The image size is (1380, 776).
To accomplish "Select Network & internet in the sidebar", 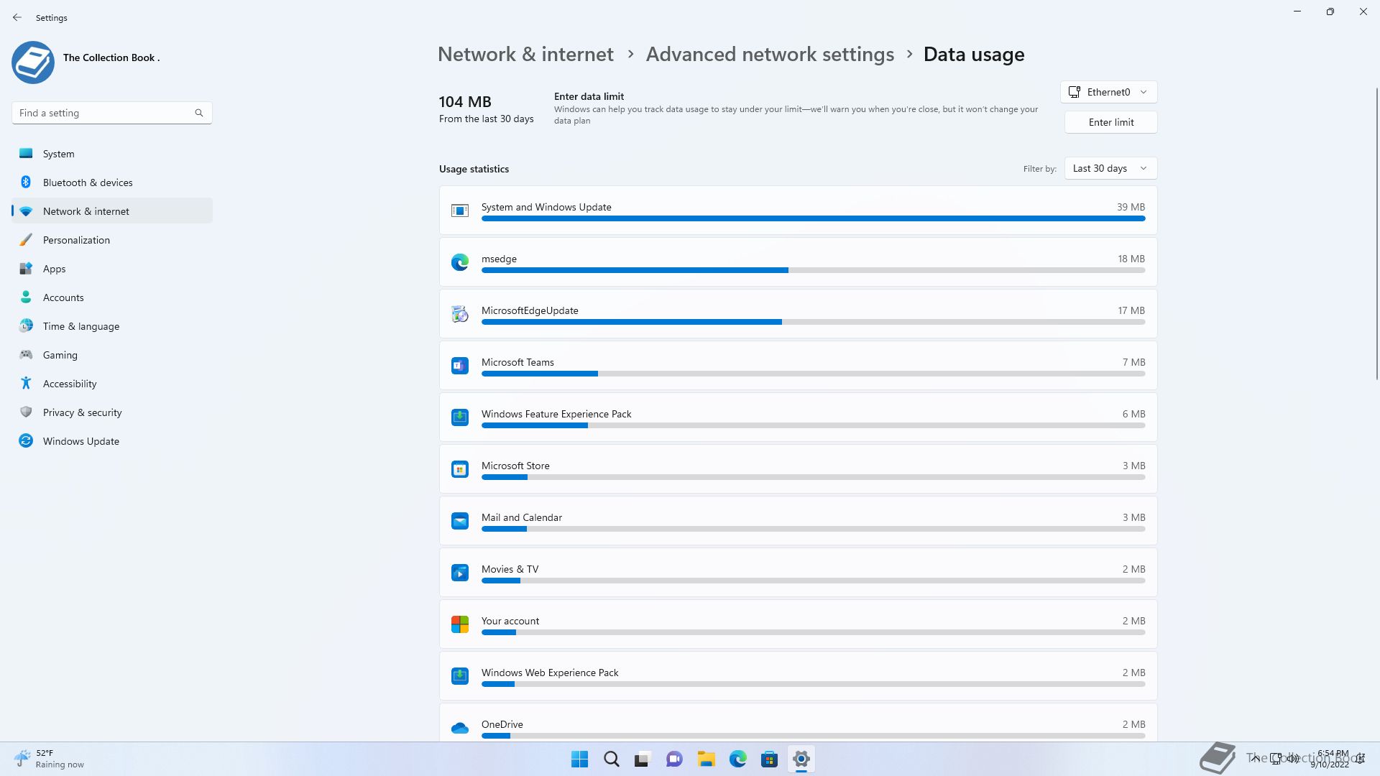I will tap(112, 211).
